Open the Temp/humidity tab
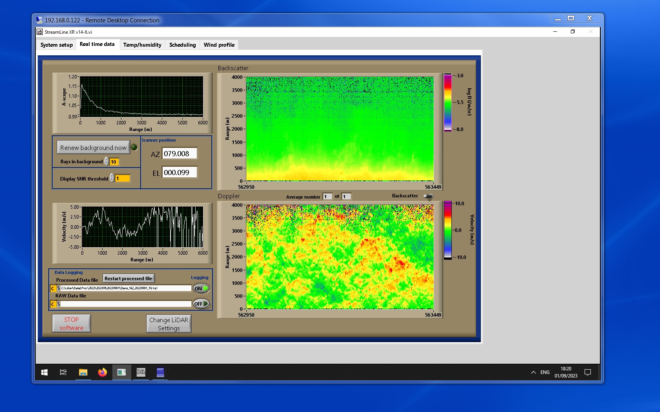The image size is (660, 412). (142, 45)
